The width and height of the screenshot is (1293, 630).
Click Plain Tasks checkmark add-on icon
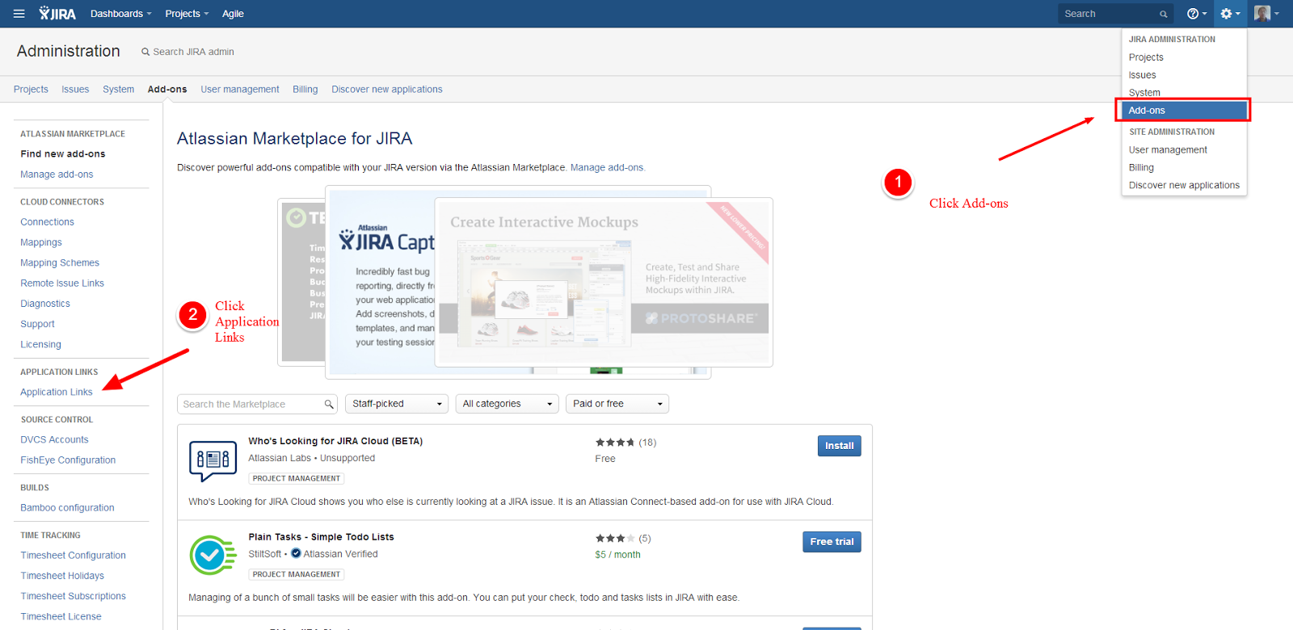pos(213,555)
